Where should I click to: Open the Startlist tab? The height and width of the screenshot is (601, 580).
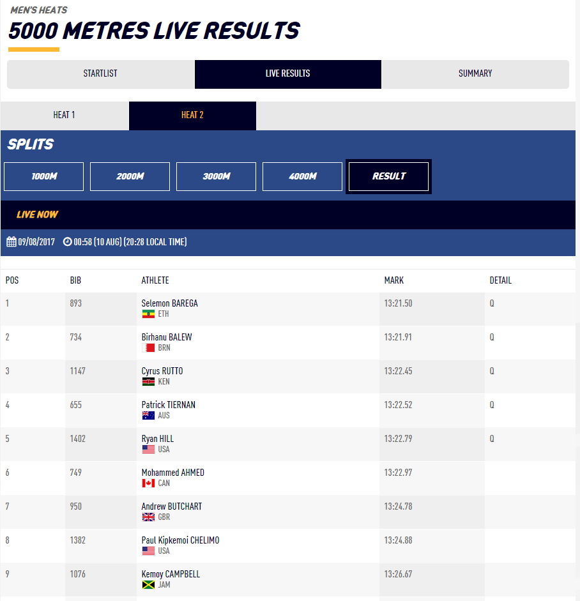(100, 73)
